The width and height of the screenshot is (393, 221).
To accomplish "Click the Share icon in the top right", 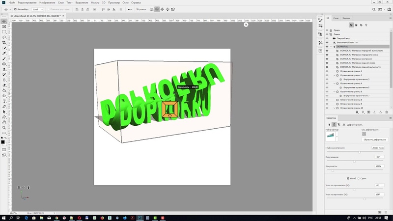I will click(389, 9).
